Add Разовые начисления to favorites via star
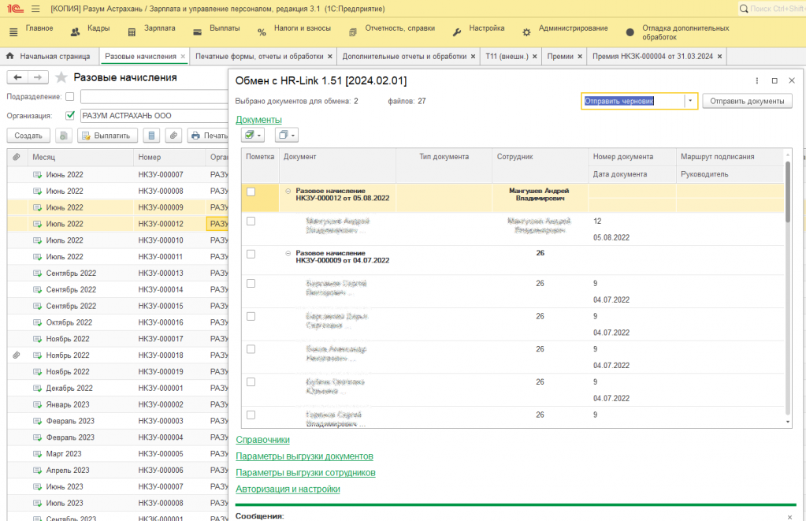Screen dimensions: 806x521 [61, 77]
